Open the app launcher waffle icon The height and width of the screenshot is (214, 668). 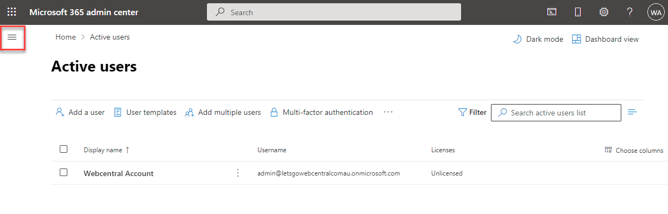12,12
